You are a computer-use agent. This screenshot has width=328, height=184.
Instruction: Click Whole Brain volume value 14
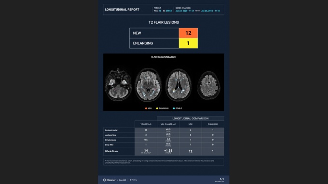click(146, 151)
